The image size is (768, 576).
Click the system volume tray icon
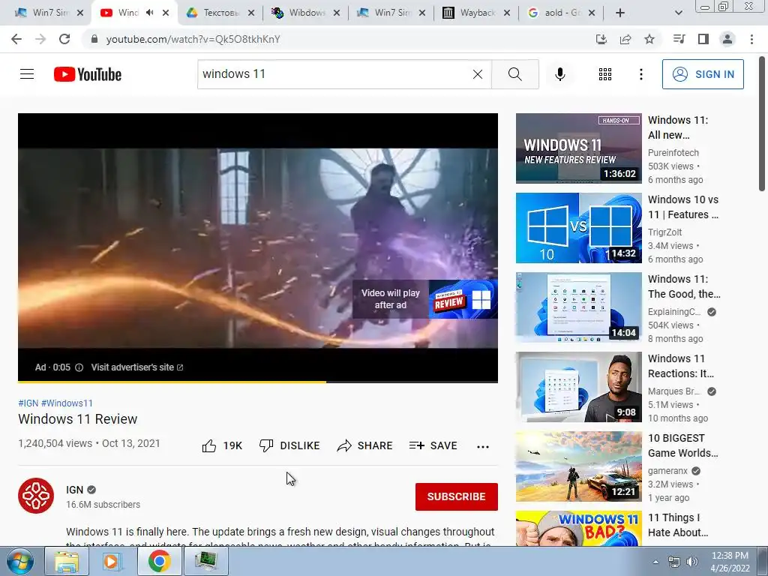tap(692, 562)
